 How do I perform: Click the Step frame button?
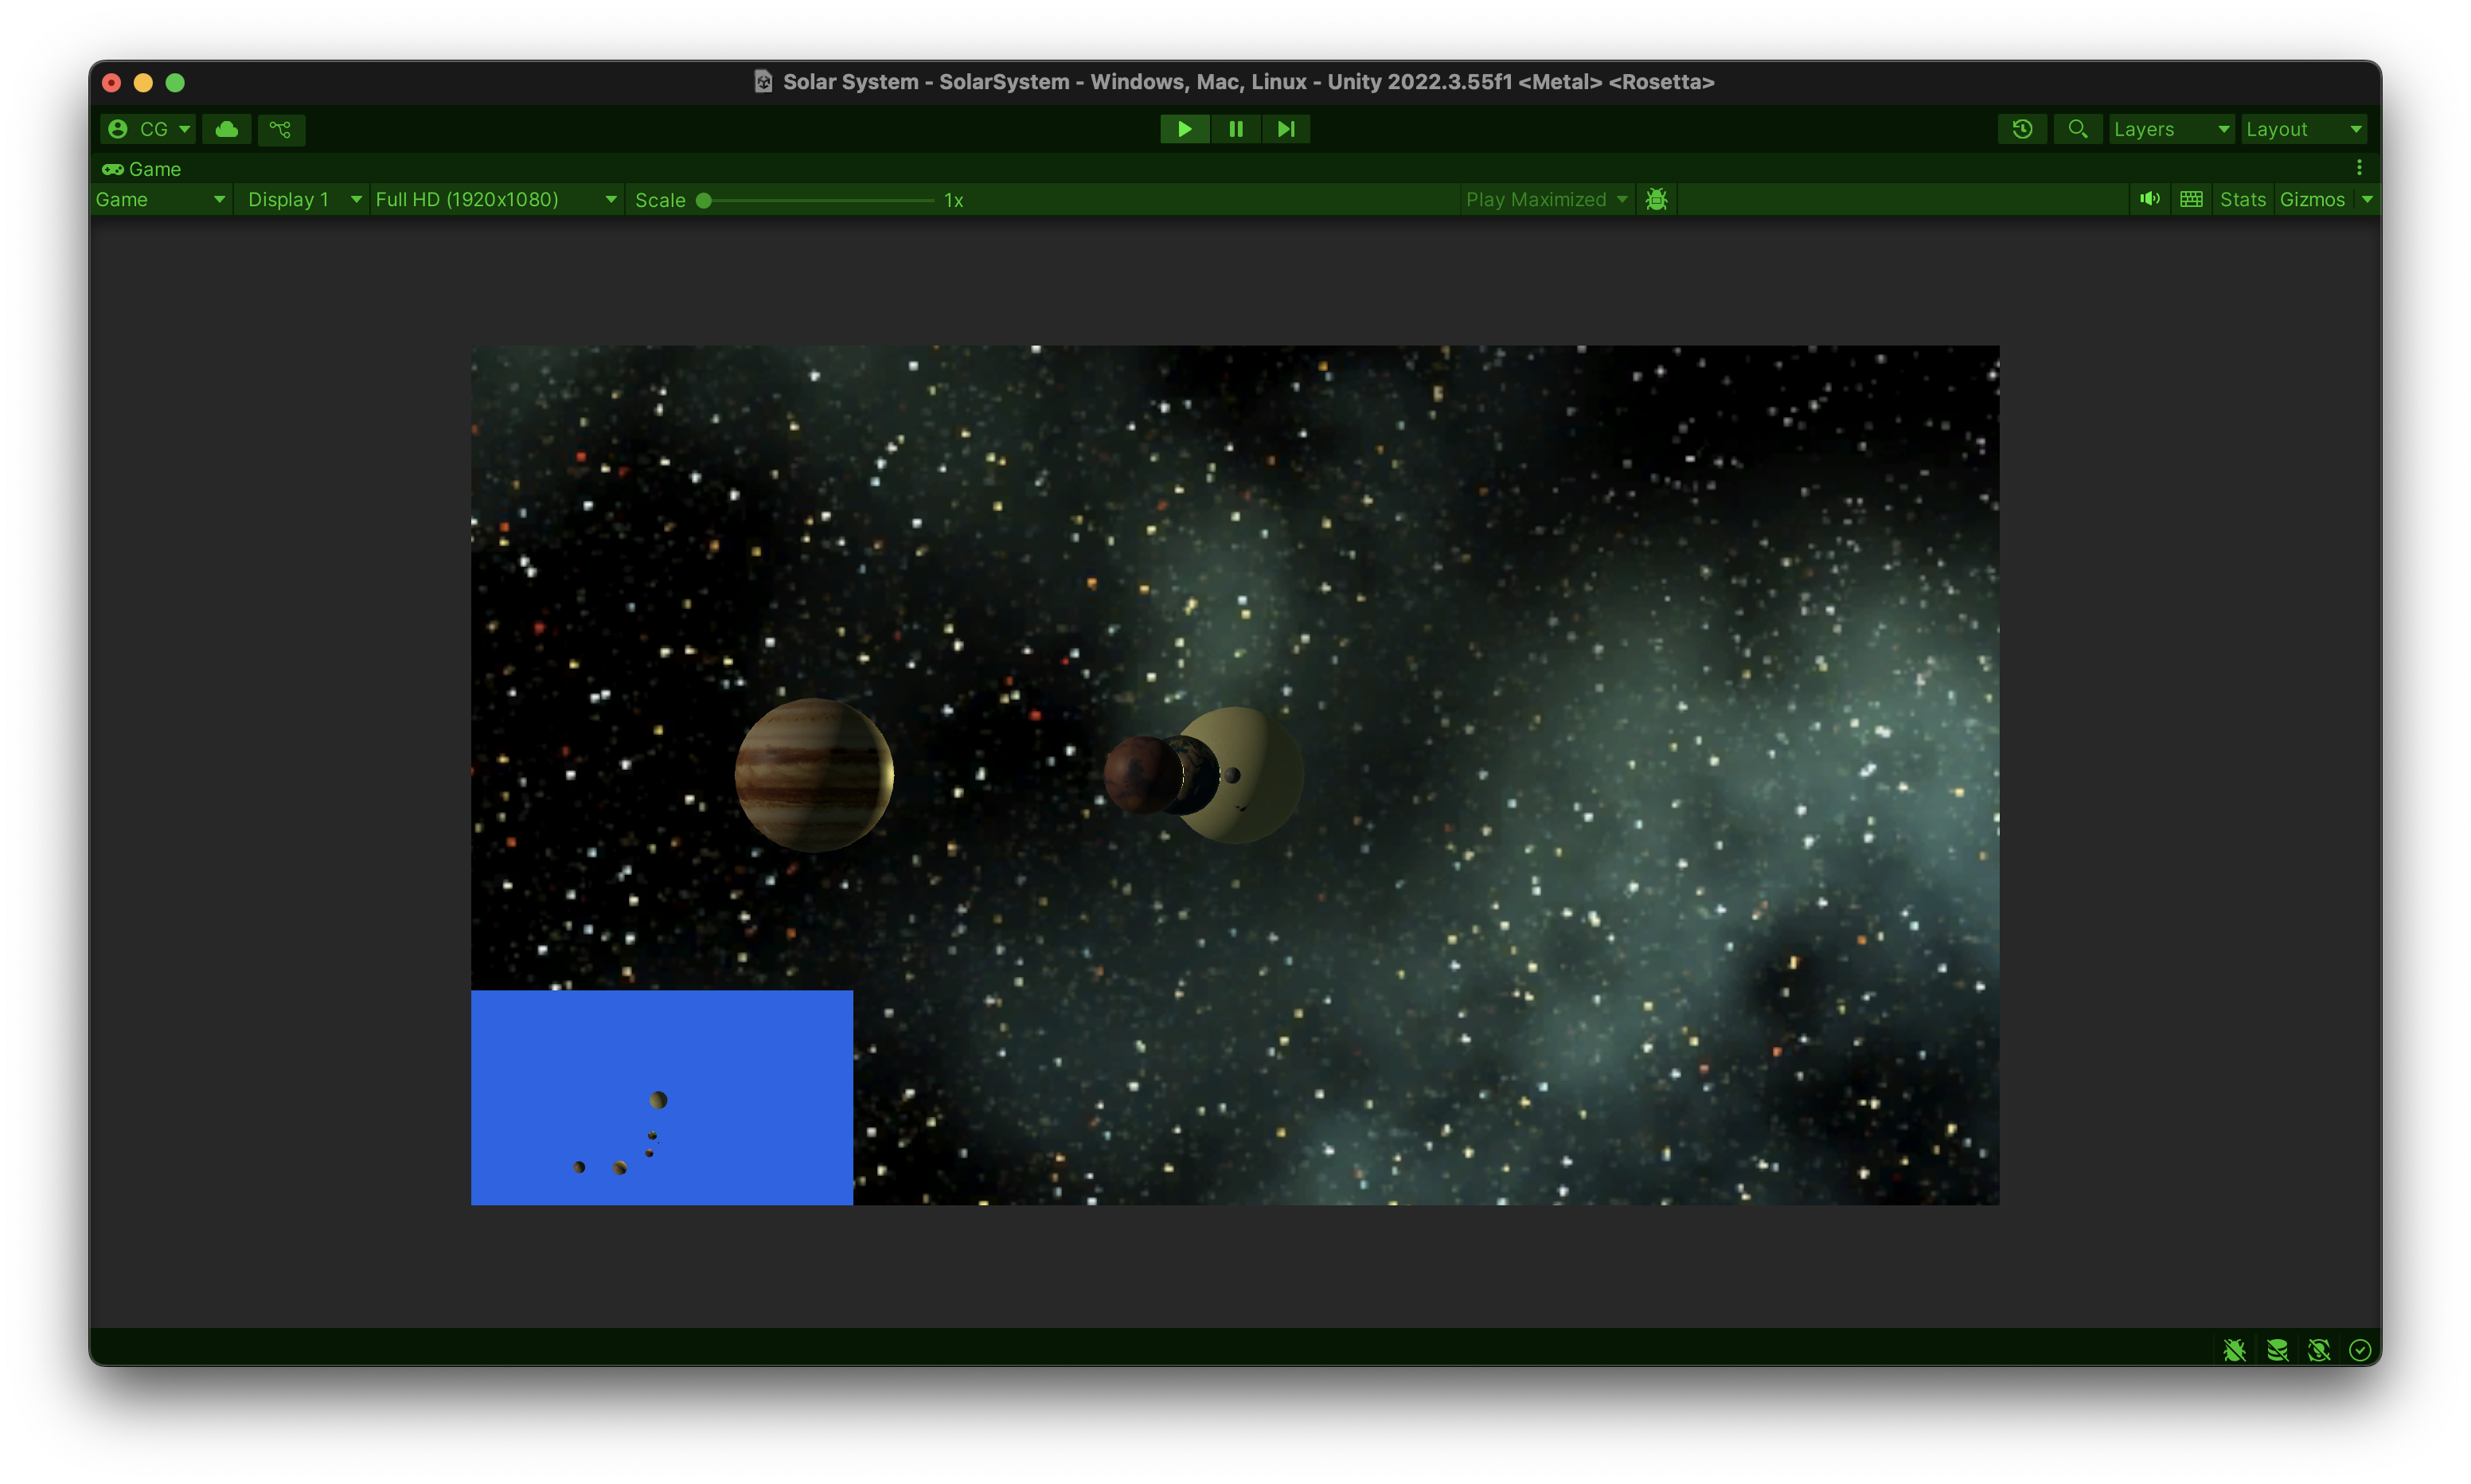(1286, 129)
